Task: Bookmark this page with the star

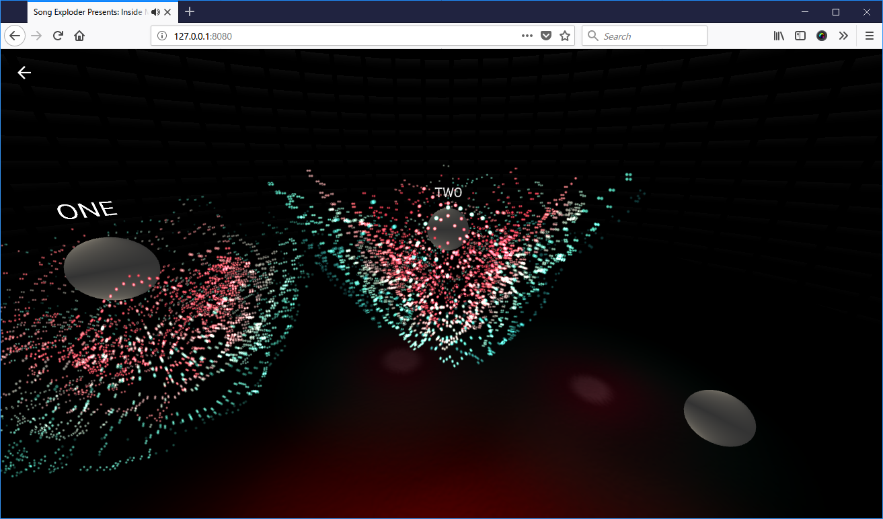Action: (x=565, y=36)
